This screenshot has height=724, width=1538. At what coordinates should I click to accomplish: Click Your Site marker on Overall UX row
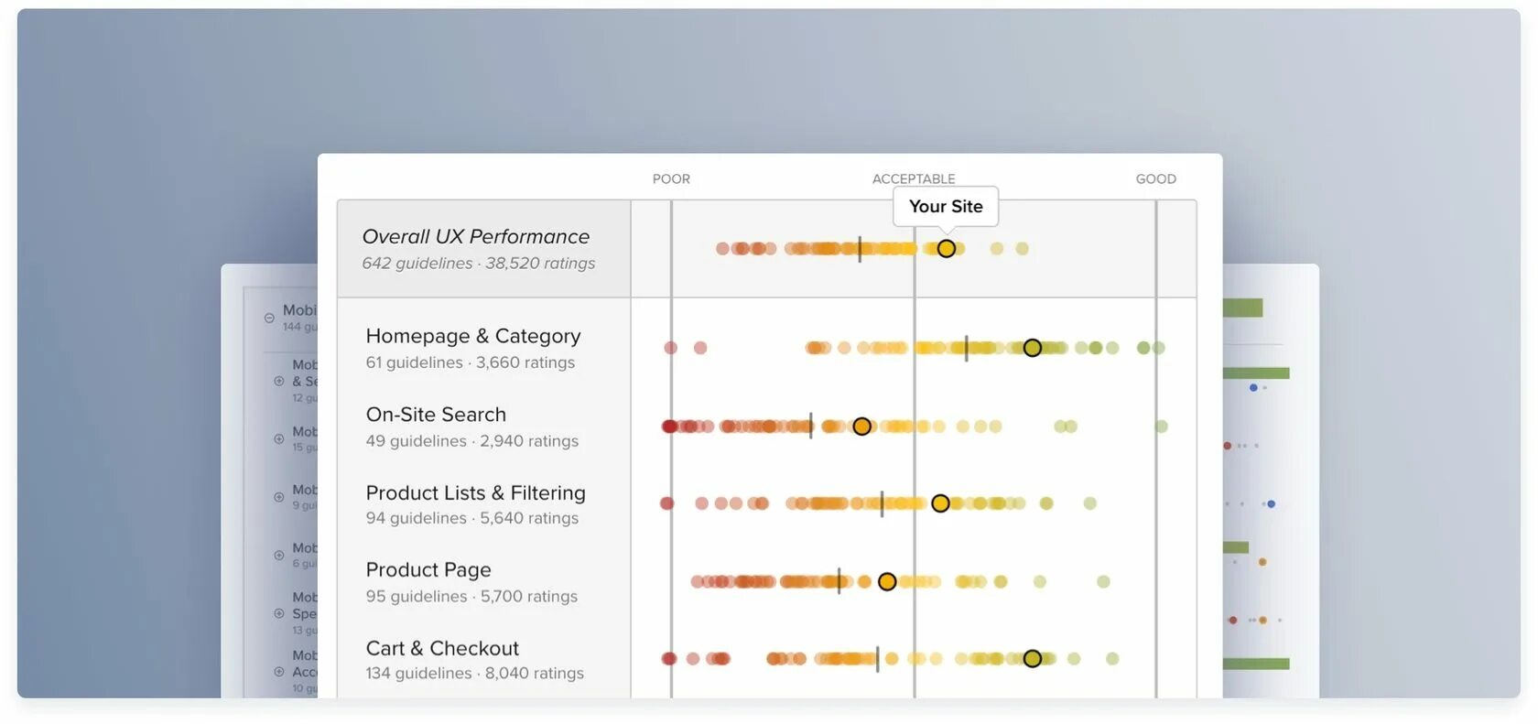(x=946, y=249)
